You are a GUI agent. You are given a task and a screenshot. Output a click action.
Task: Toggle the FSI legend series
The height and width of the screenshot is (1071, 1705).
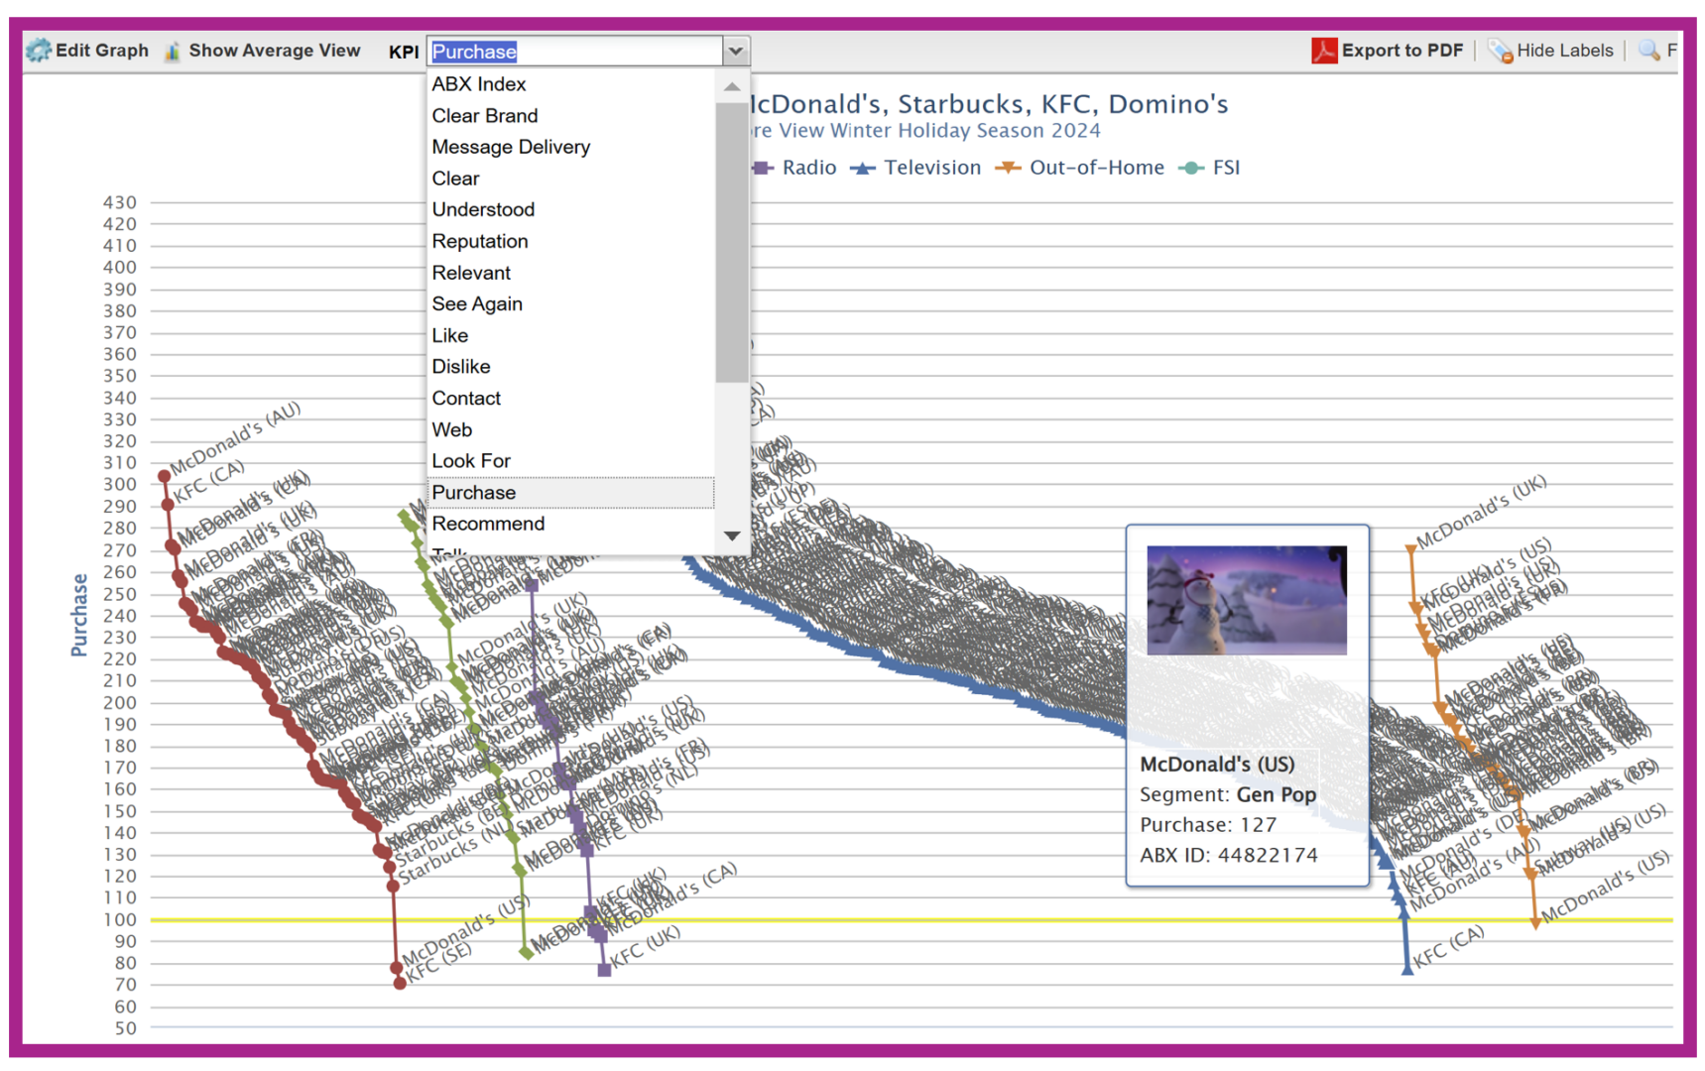coord(1209,168)
